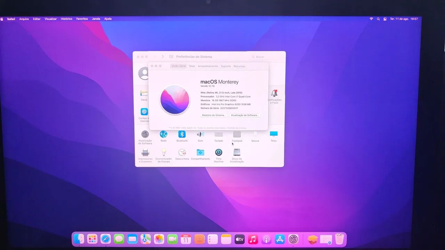445x250 pixels.
Task: Open the Bluetooth preference pane
Action: (x=182, y=136)
